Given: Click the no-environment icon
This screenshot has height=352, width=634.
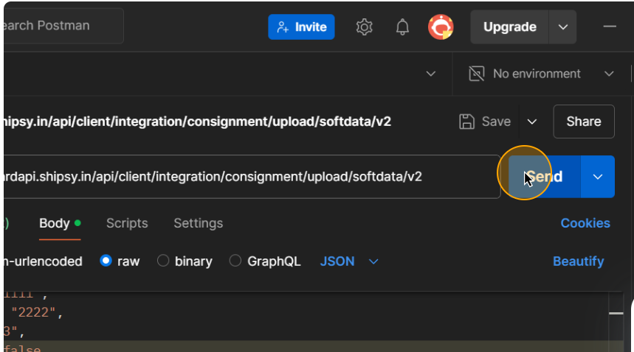Looking at the screenshot, I should [476, 74].
